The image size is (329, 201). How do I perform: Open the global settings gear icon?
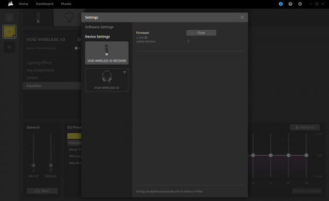pyautogui.click(x=300, y=4)
